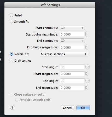Click the Start angle dial control
112x117 pixels.
tap(87, 67)
